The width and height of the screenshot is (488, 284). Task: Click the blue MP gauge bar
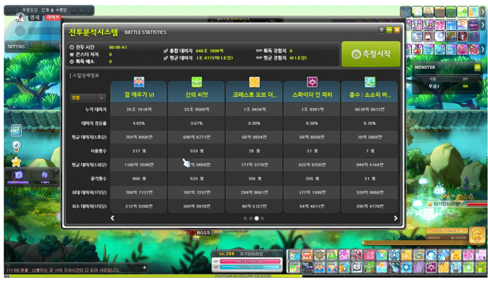(250, 267)
